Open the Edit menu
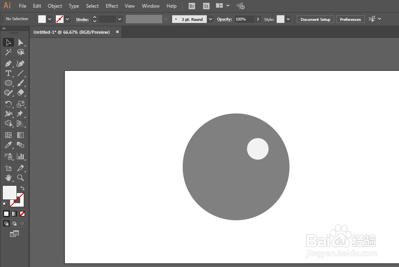The image size is (399, 267). [37, 6]
